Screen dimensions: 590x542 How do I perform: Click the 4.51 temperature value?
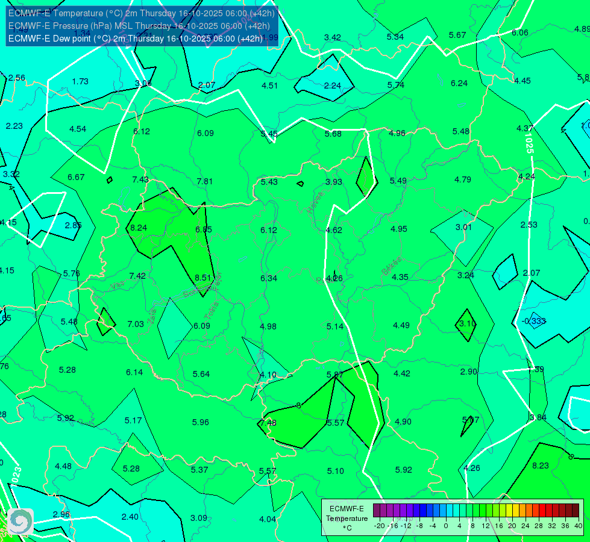269,86
